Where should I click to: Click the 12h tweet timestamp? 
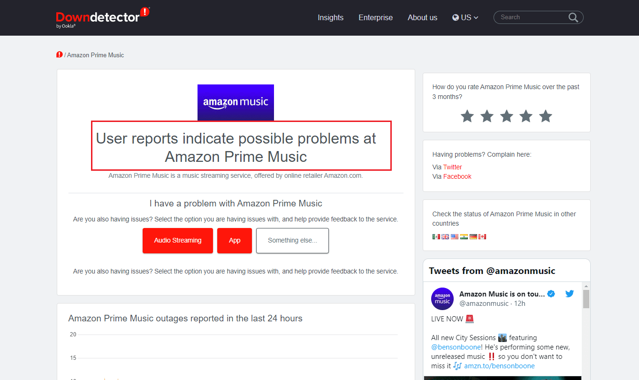click(519, 304)
